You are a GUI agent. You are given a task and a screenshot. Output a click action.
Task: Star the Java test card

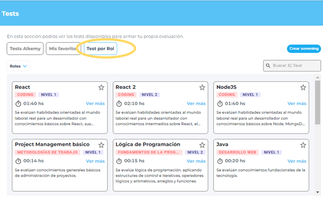point(303,145)
